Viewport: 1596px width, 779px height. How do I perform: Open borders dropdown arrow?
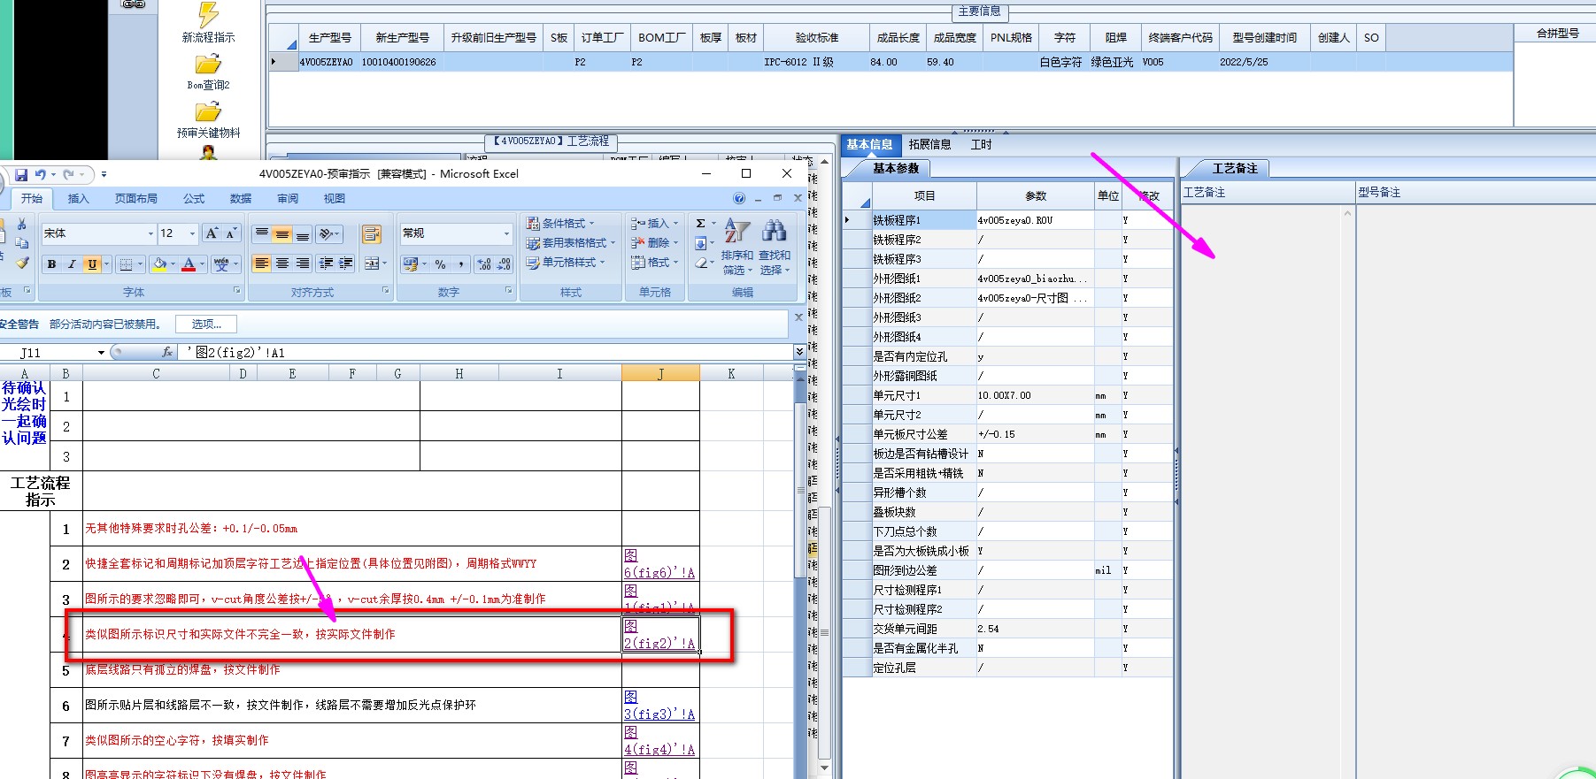(x=140, y=263)
